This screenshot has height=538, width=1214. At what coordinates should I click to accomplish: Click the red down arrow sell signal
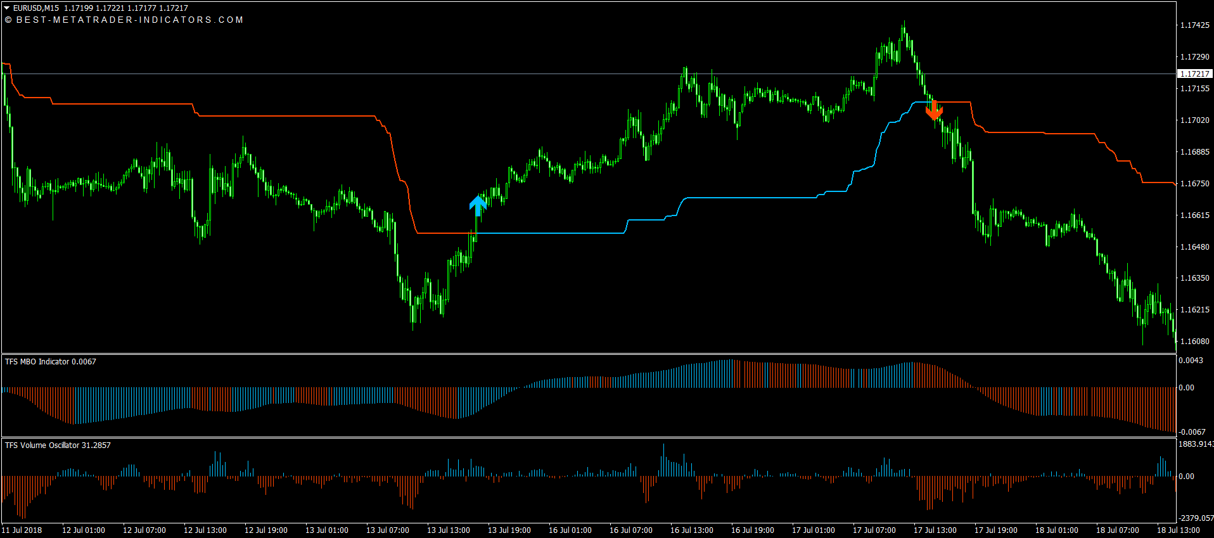[x=934, y=111]
